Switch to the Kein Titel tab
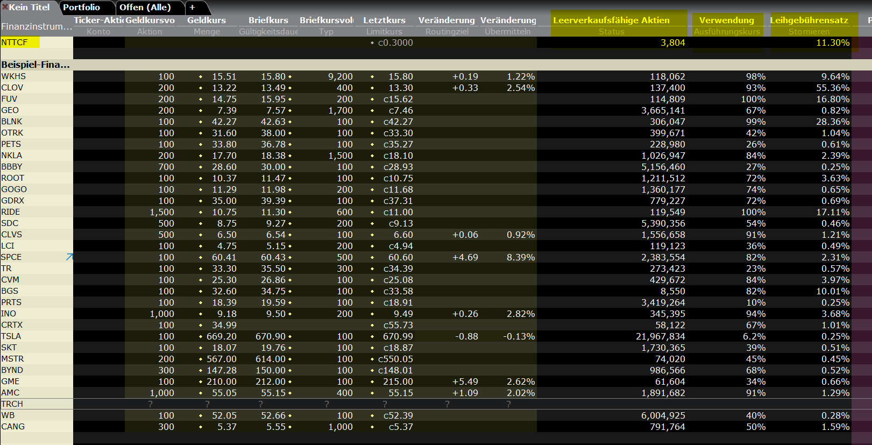 click(29, 8)
